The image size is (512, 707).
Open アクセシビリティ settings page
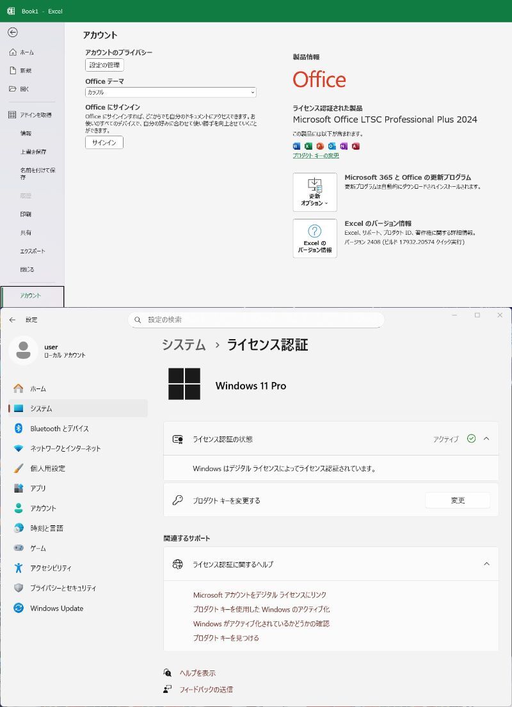(51, 568)
